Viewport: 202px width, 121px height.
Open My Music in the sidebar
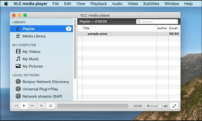31,59
